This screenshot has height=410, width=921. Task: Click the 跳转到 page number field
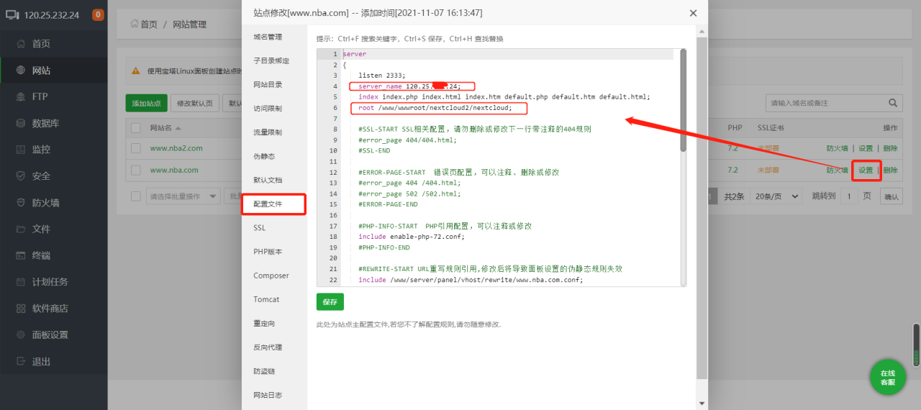(849, 196)
